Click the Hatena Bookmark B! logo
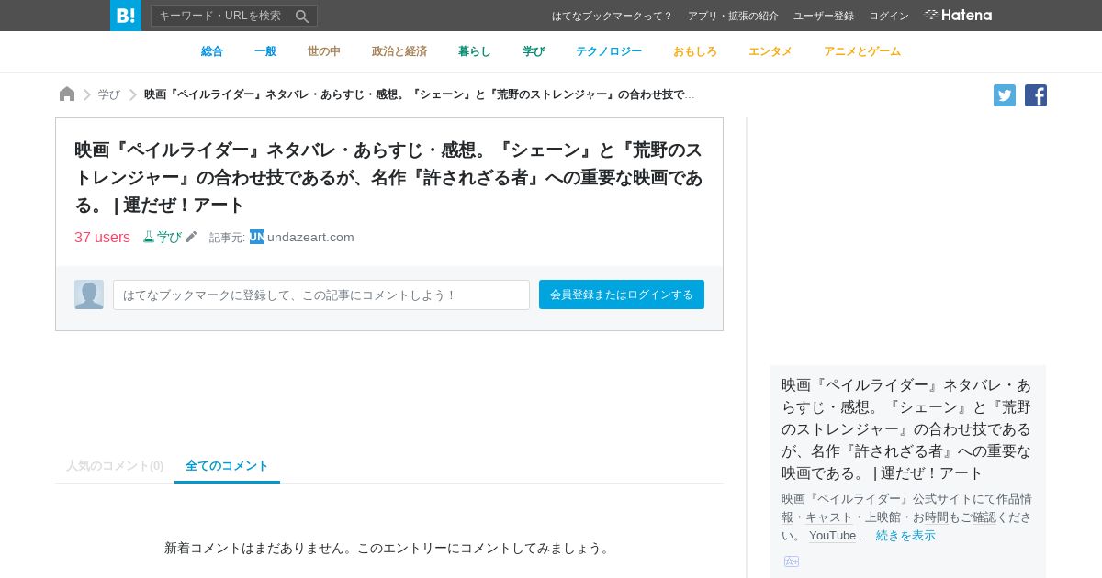The image size is (1102, 578). coord(126,16)
